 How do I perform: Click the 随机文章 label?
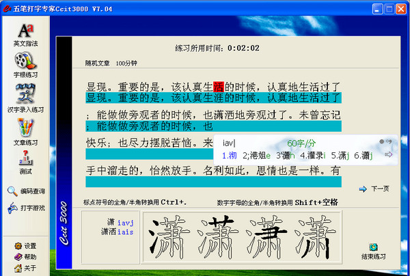(x=97, y=64)
